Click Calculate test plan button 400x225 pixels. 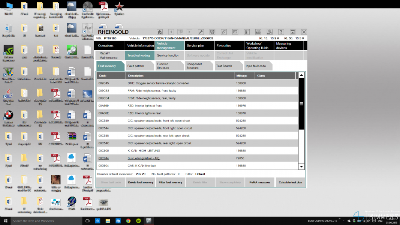290,182
